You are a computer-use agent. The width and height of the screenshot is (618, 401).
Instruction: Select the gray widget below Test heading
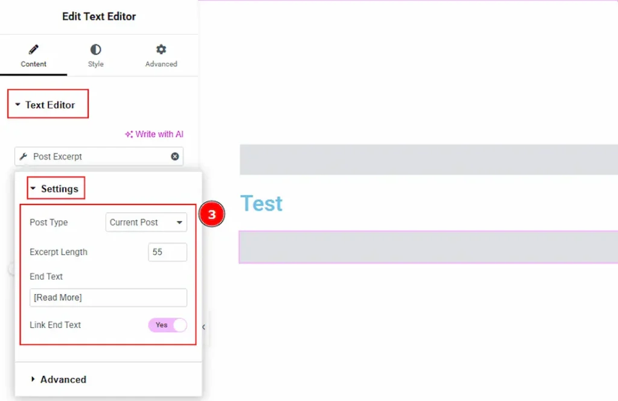pos(428,247)
